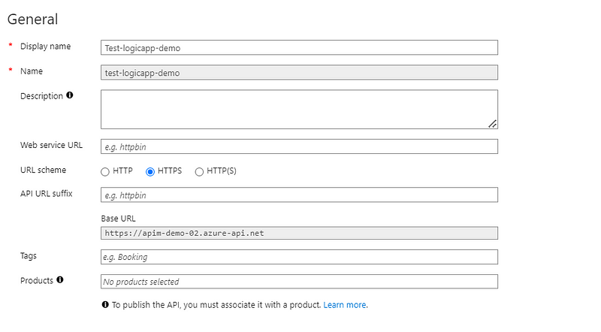Click the info icon beside Products
Screen dimensions: 601x332
[x=60, y=280]
